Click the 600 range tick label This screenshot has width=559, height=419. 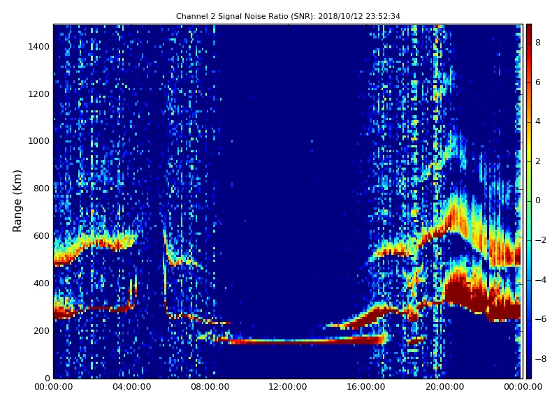tap(41, 236)
